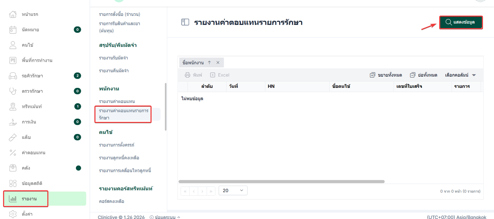Screen dimensions: 494x219
Task: Open รายงานการเคลื่อนไหวลูกหนี้ report
Action: (125, 170)
